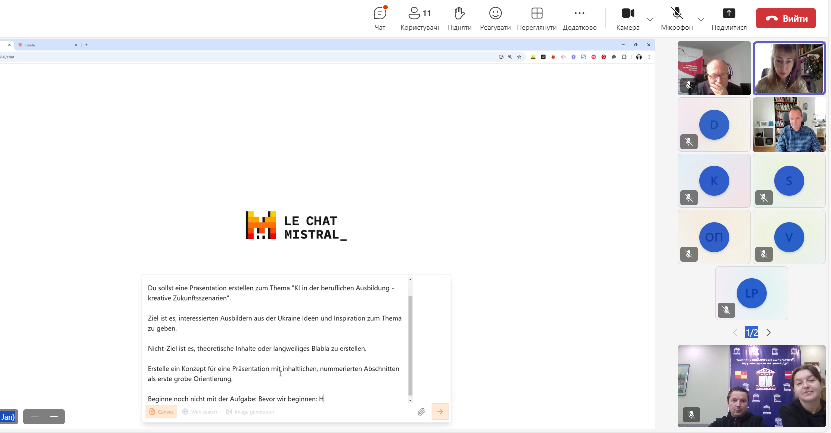The height and width of the screenshot is (433, 831).
Task: Share screen with Поділитися
Action: pyautogui.click(x=729, y=18)
